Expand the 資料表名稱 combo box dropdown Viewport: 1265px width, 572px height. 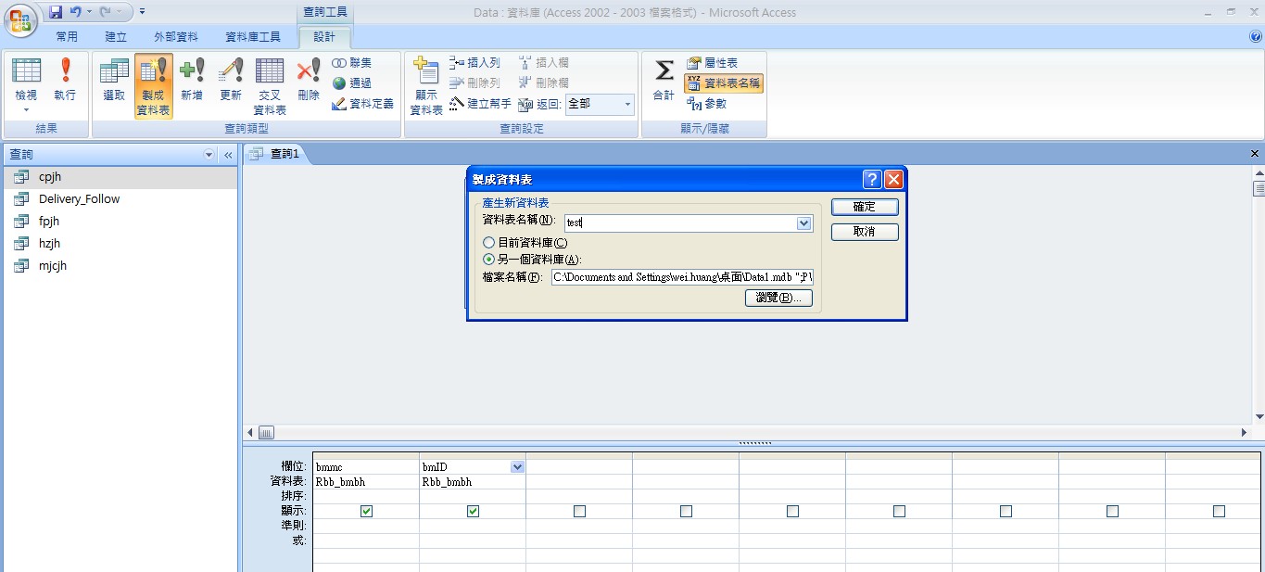tap(803, 223)
